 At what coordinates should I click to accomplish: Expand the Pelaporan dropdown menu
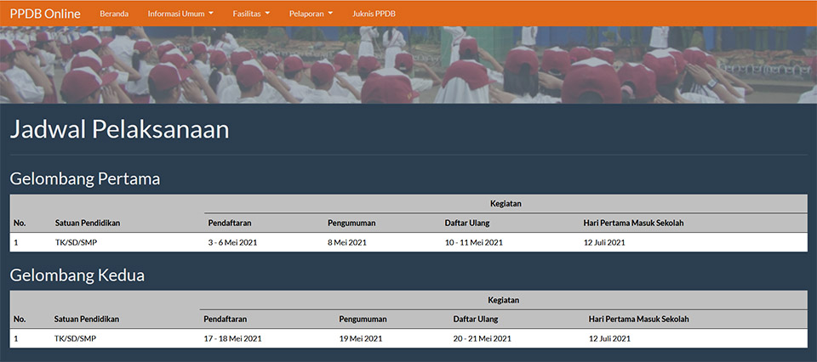(x=311, y=14)
